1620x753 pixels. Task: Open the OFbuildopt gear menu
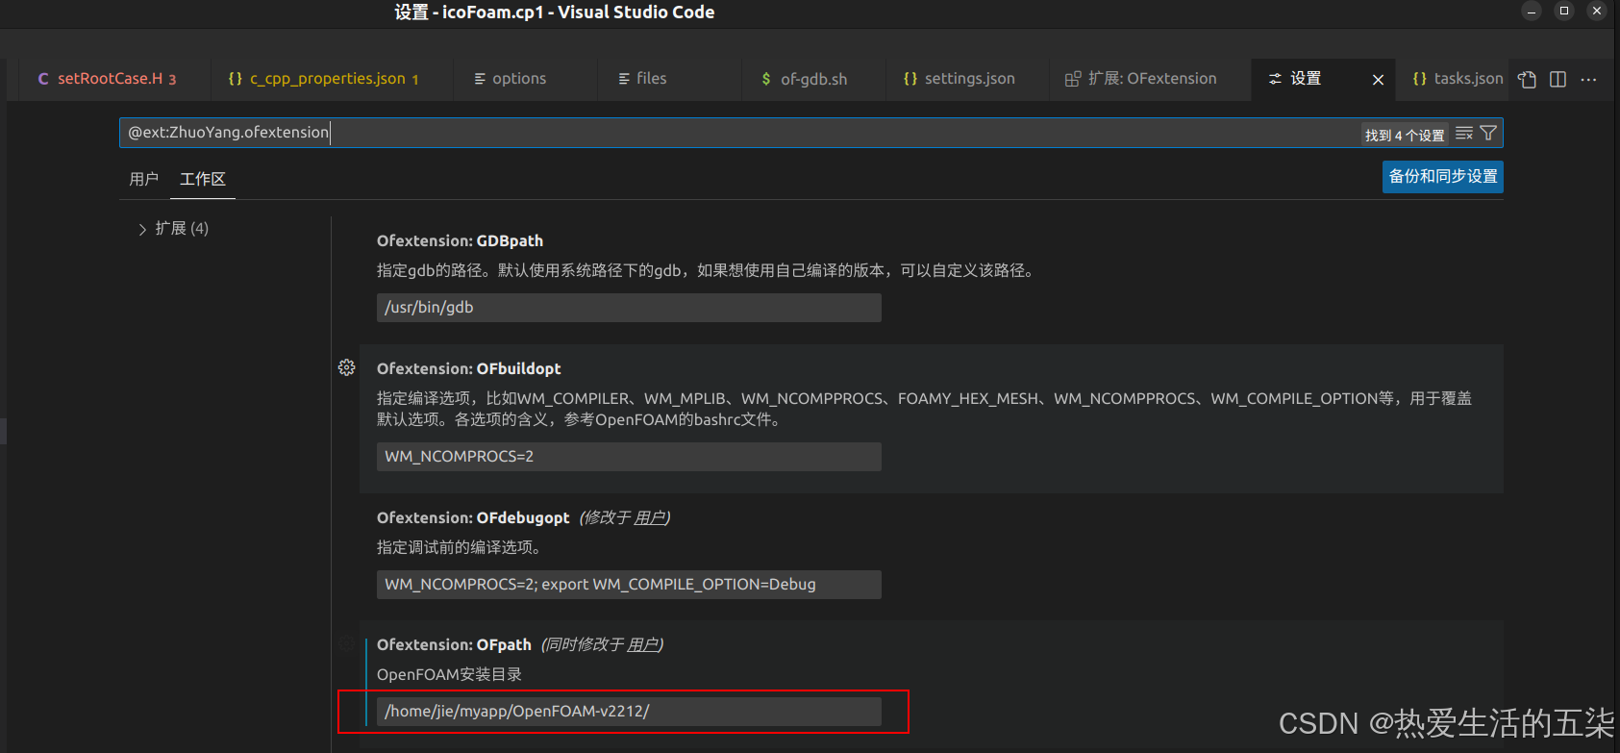347,367
